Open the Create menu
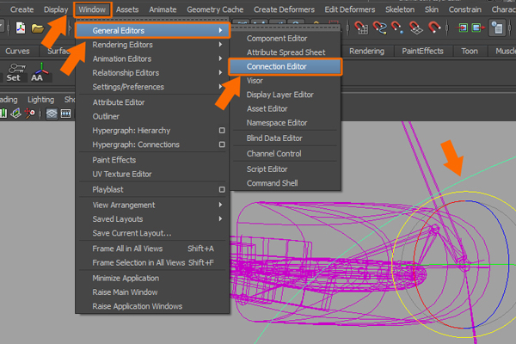Screen dimensions: 516x344 click(22, 9)
